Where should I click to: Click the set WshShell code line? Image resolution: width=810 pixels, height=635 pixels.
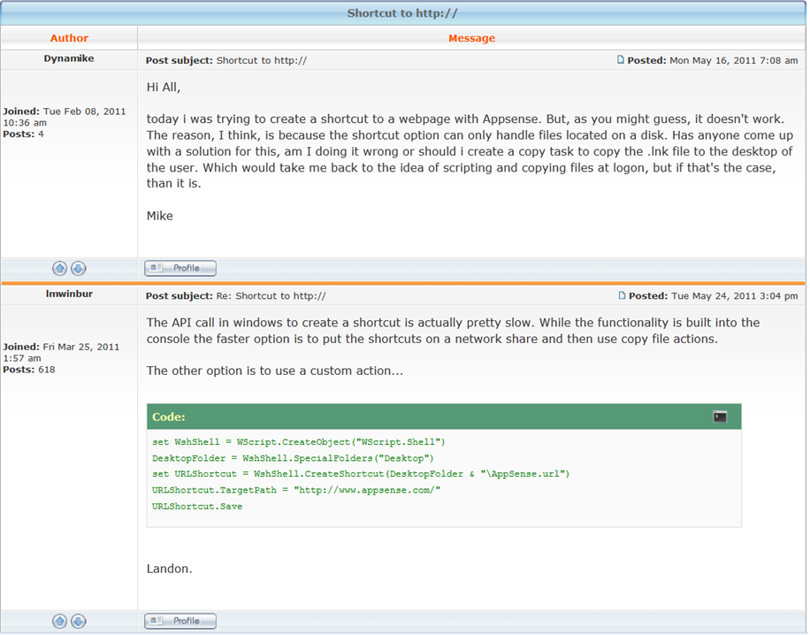298,441
